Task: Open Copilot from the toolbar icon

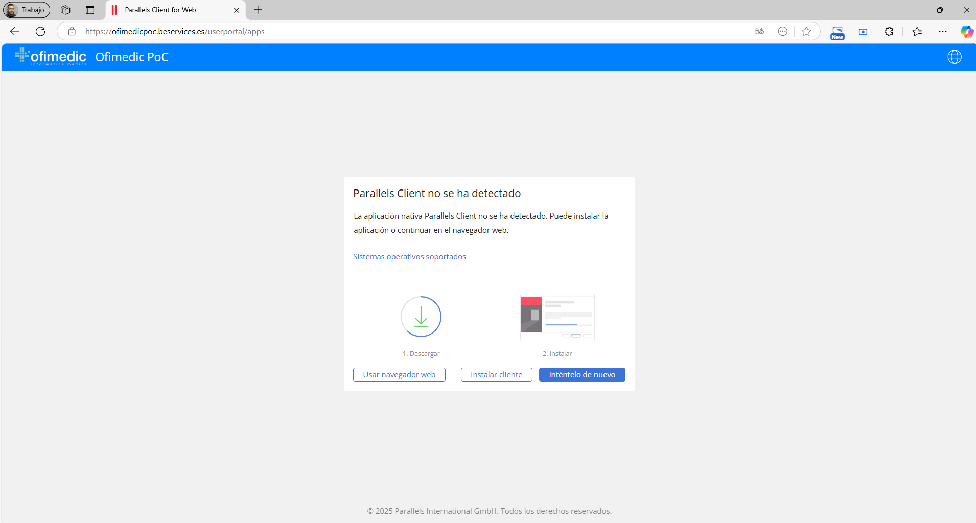Action: pyautogui.click(x=966, y=31)
